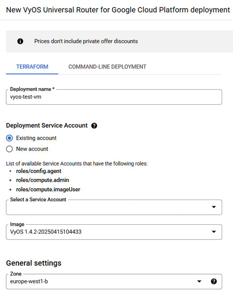
Task: Switch to Command-Line Deployment tab
Action: click(107, 67)
